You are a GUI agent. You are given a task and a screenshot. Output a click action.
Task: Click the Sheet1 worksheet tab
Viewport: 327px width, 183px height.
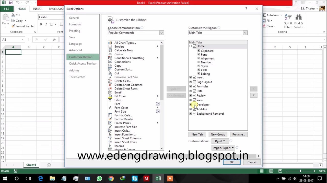(x=31, y=165)
